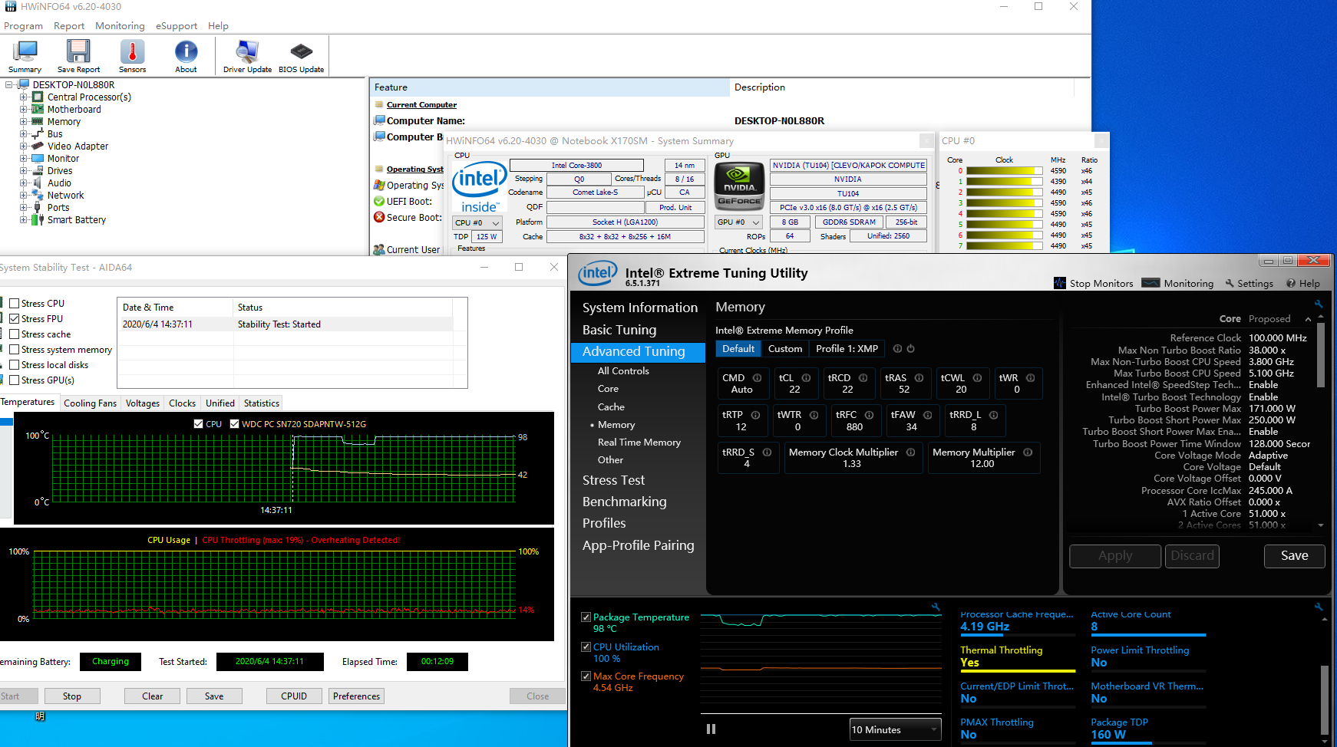Viewport: 1337px width, 747px height.
Task: Open AIDA64 Preferences button
Action: pos(356,696)
